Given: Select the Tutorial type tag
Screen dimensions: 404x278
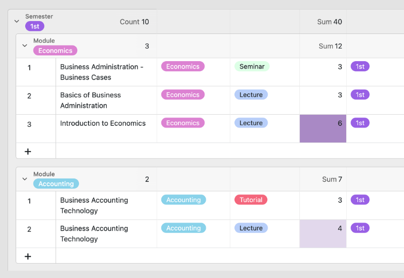Looking at the screenshot, I should click(x=251, y=200).
